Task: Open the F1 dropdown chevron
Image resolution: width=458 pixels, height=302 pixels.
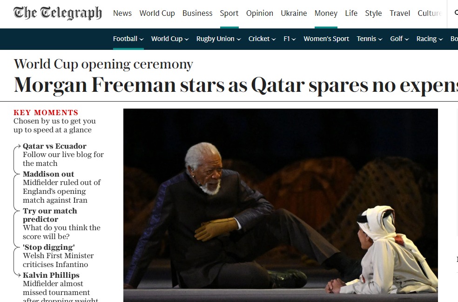Action: point(294,39)
